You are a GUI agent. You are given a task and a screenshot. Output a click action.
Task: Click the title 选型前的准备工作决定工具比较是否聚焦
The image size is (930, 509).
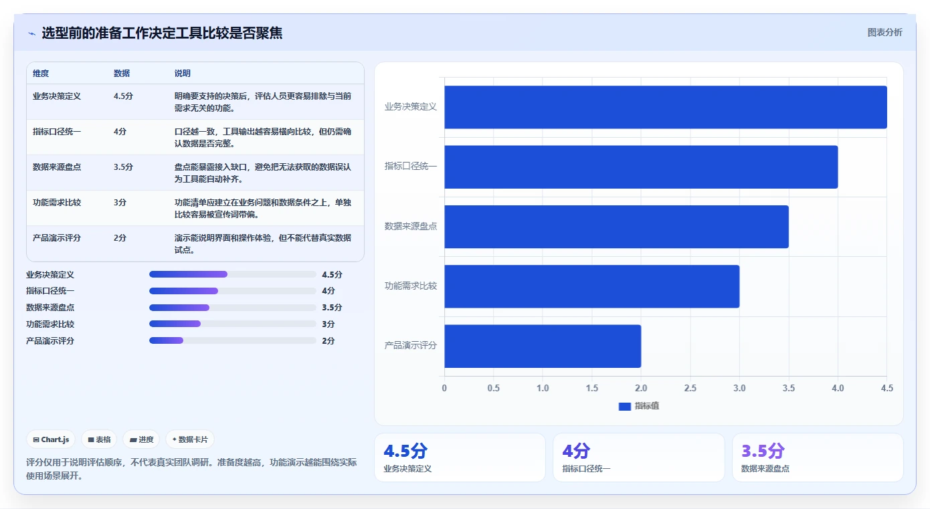162,33
